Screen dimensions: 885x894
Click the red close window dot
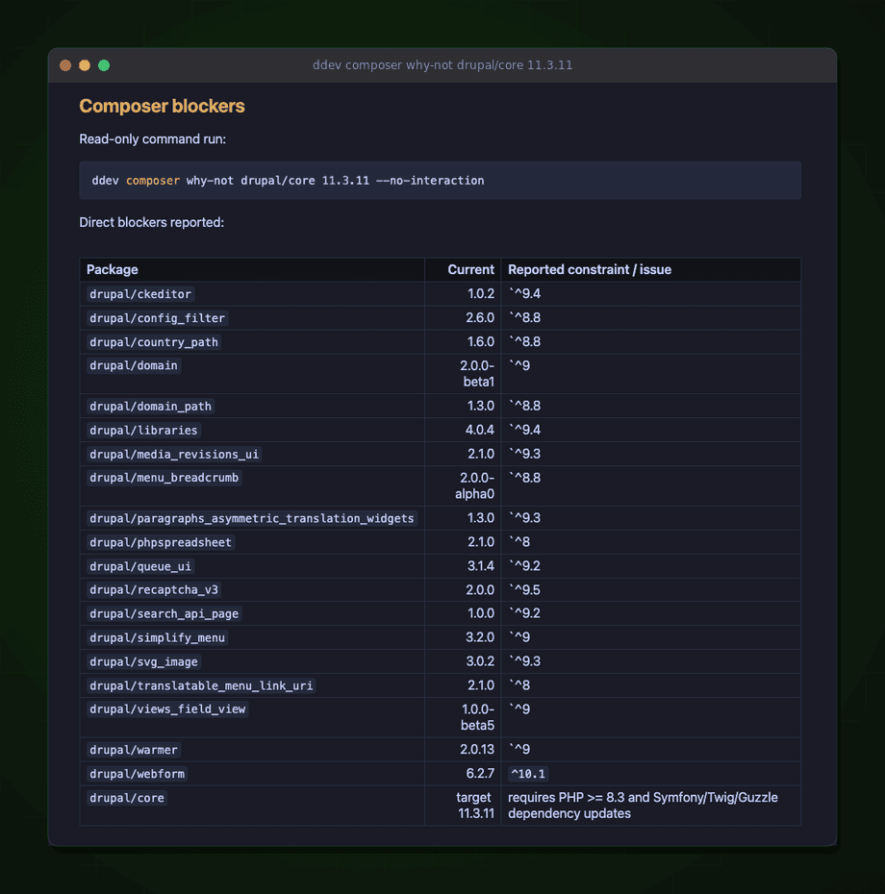(x=65, y=65)
